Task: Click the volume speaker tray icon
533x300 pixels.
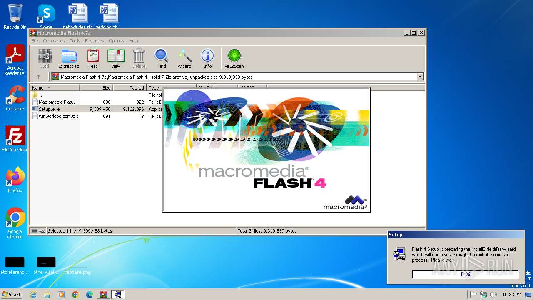Action: (x=493, y=295)
